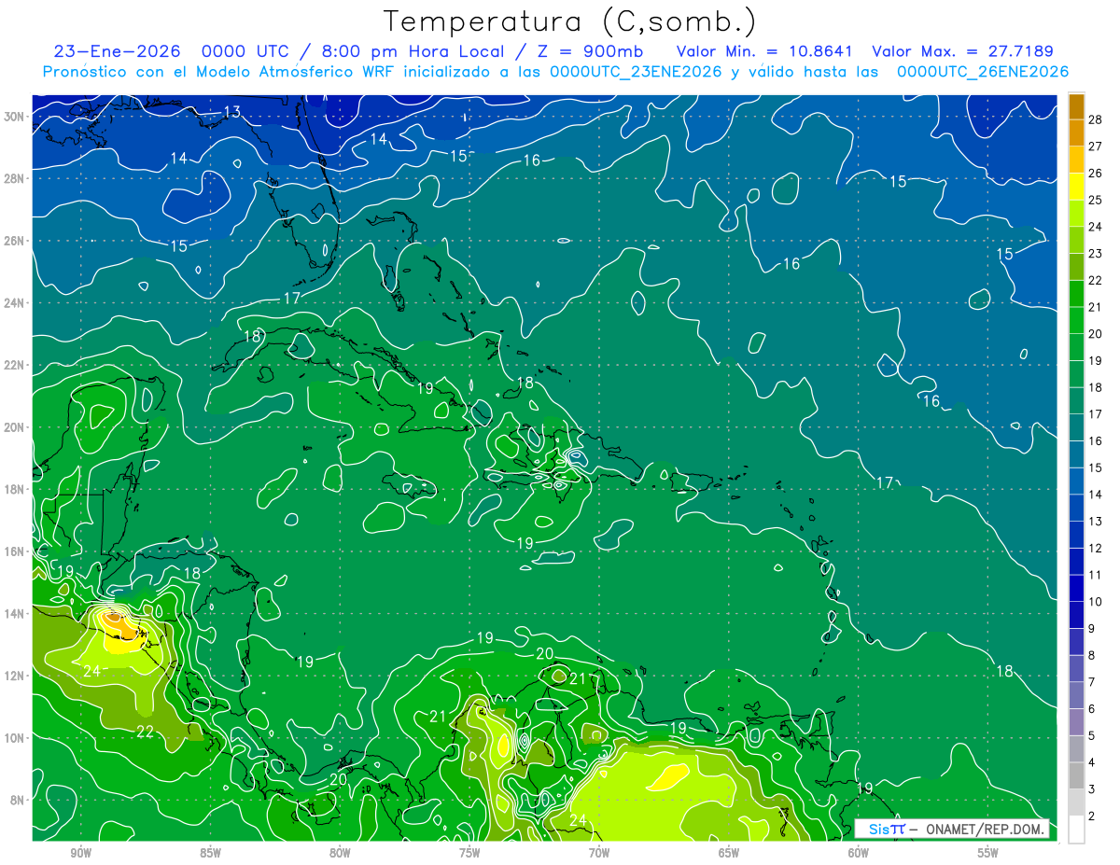Screen dimensions: 1120x865
Task: Click the contour label 17 near 24N
Action: (292, 299)
